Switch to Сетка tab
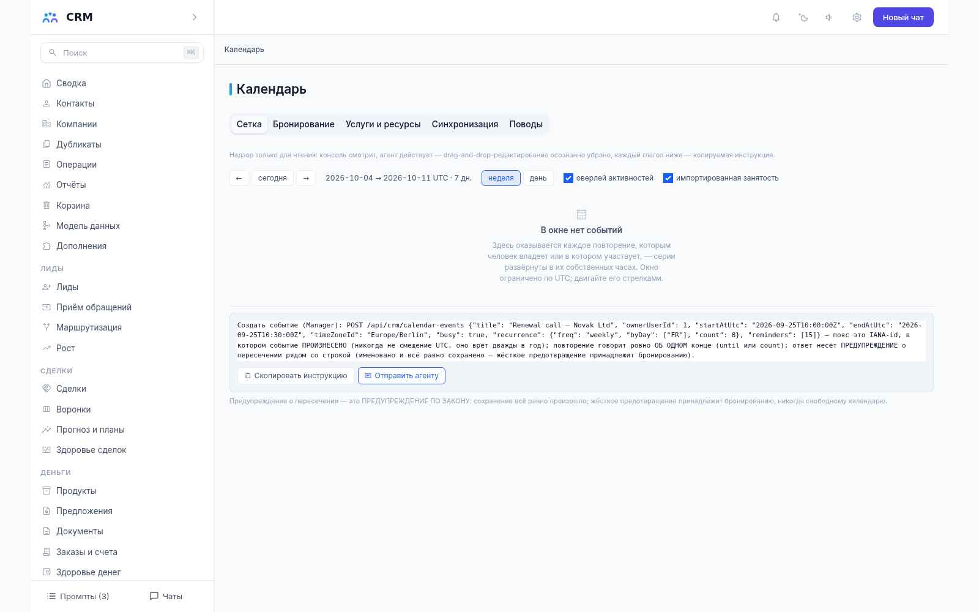Viewport: 979px width, 612px height. click(x=249, y=124)
